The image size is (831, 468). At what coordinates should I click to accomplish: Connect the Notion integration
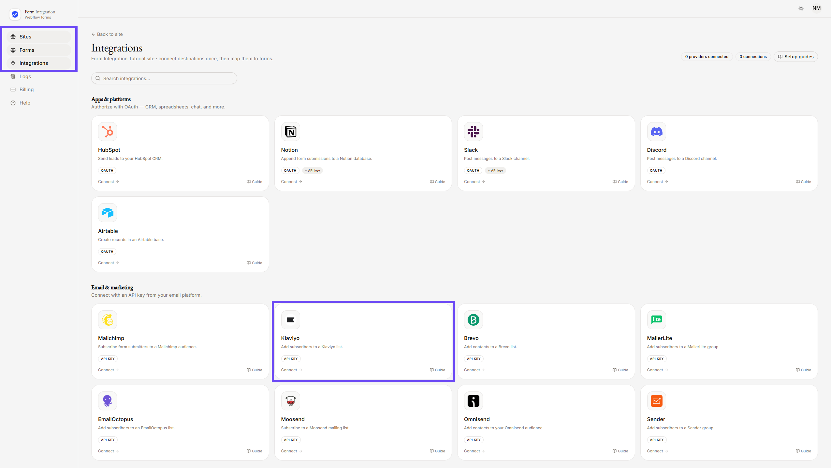coord(292,182)
